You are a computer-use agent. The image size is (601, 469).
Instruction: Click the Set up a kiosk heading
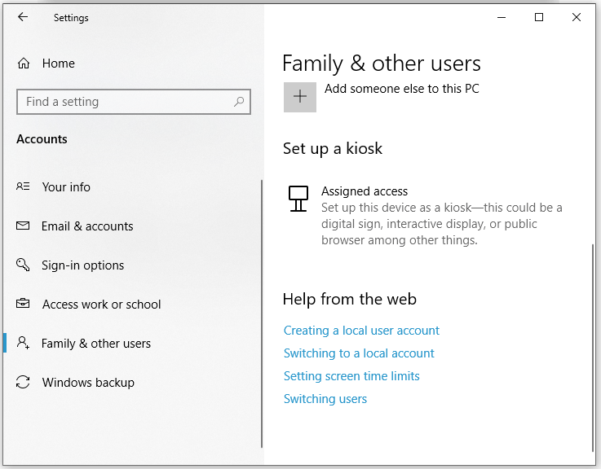[333, 148]
